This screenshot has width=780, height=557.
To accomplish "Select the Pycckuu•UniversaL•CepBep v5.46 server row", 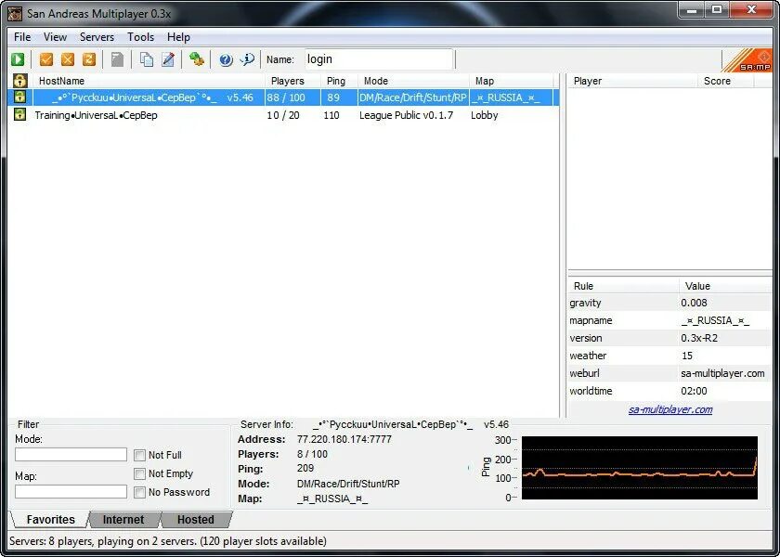I will pos(283,98).
